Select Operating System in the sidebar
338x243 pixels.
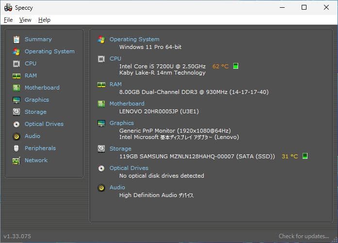tap(49, 51)
